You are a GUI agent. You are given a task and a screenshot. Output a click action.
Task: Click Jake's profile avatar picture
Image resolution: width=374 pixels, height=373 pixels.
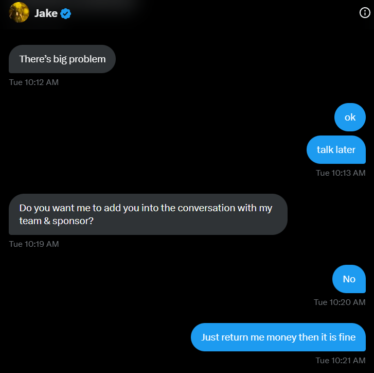pos(19,13)
